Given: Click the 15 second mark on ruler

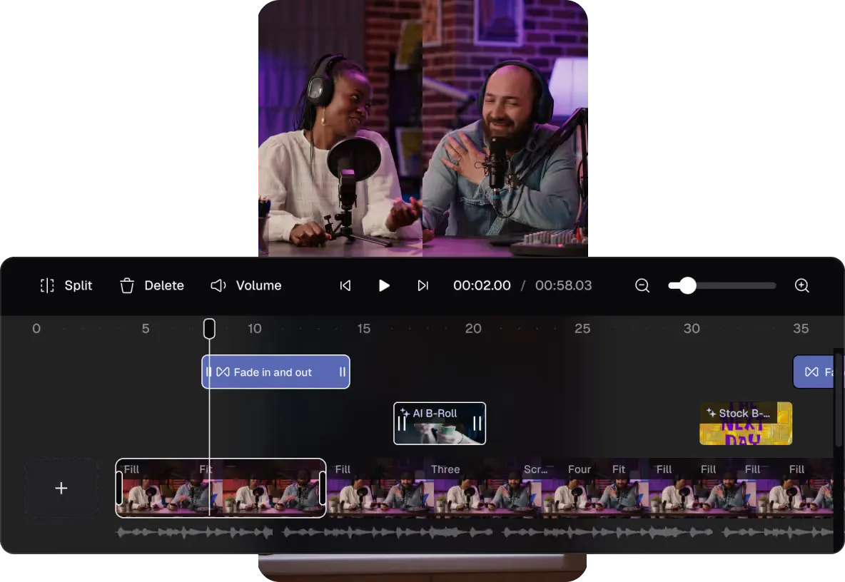Looking at the screenshot, I should coord(364,329).
